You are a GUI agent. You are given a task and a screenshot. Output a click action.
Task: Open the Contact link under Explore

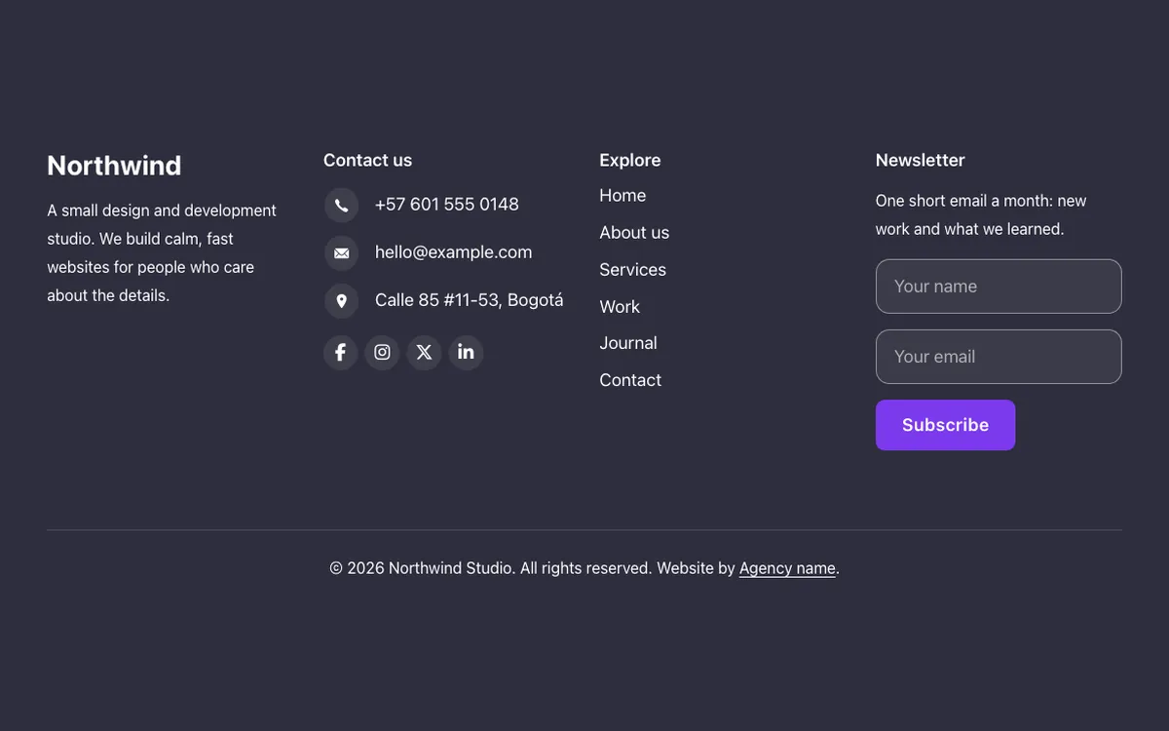630,380
